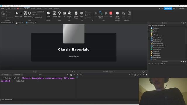
Task: Open the UI editor button
Action: pos(64,14)
